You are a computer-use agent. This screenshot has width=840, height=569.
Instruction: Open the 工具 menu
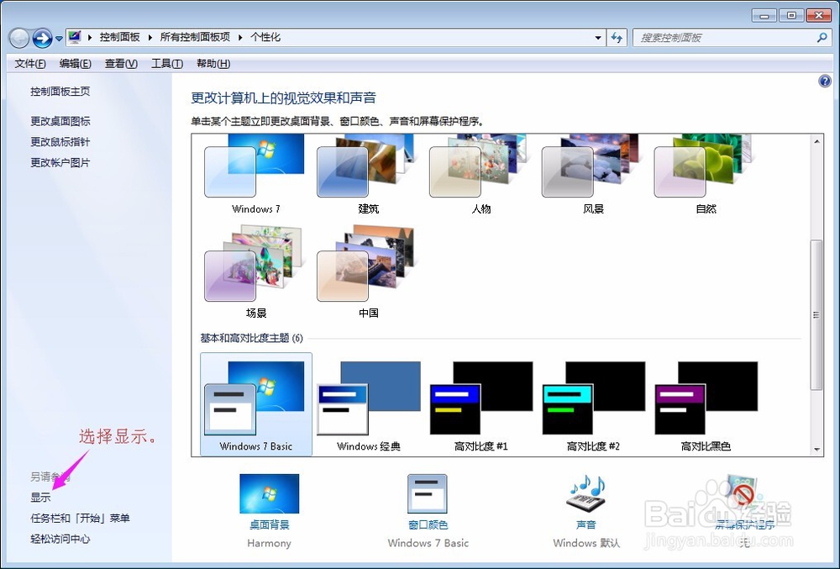pos(165,63)
